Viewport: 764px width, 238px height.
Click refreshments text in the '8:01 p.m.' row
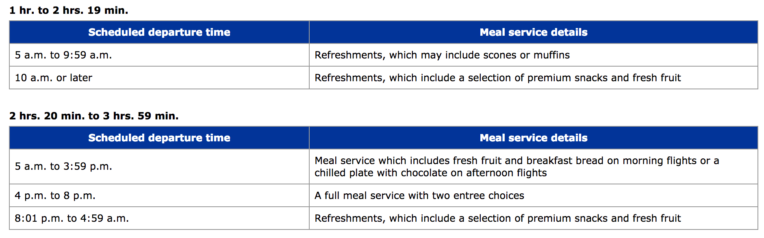click(x=498, y=218)
